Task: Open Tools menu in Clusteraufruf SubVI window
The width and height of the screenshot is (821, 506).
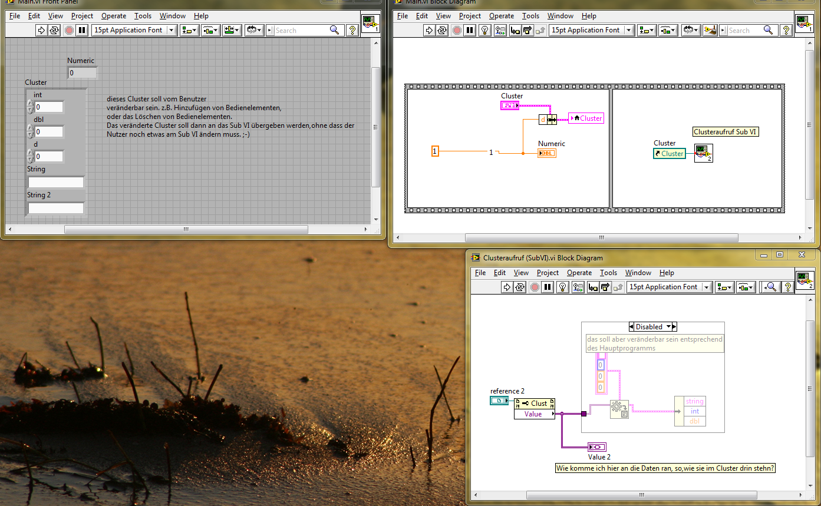Action: click(608, 273)
